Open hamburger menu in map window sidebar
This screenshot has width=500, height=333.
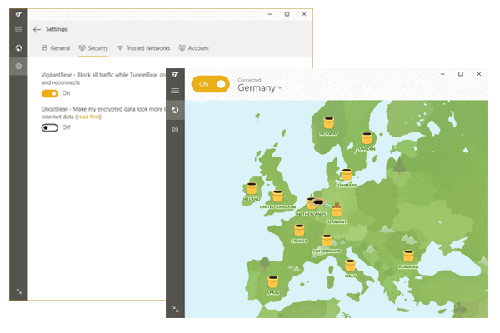pyautogui.click(x=175, y=91)
